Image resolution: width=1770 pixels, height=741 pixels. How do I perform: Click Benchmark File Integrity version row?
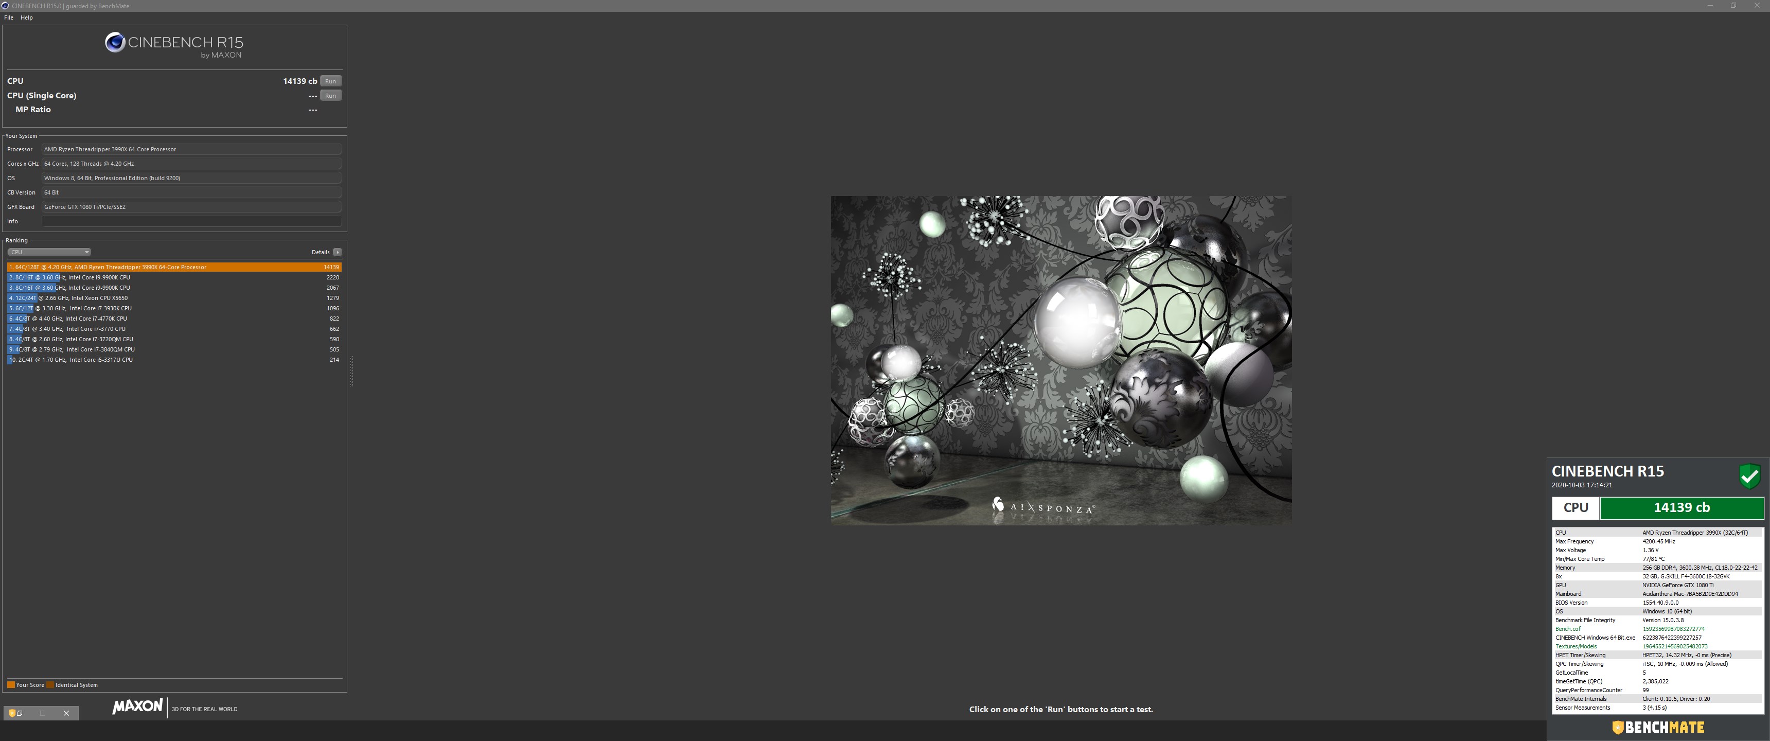[1657, 620]
